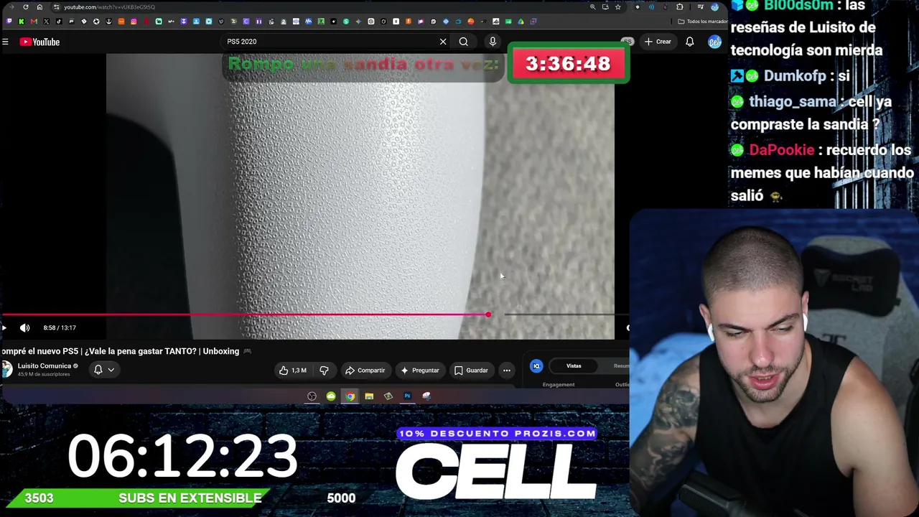Open Luisito Comunica's channel avatar
Screen dimensions: 919x517
click(6, 369)
